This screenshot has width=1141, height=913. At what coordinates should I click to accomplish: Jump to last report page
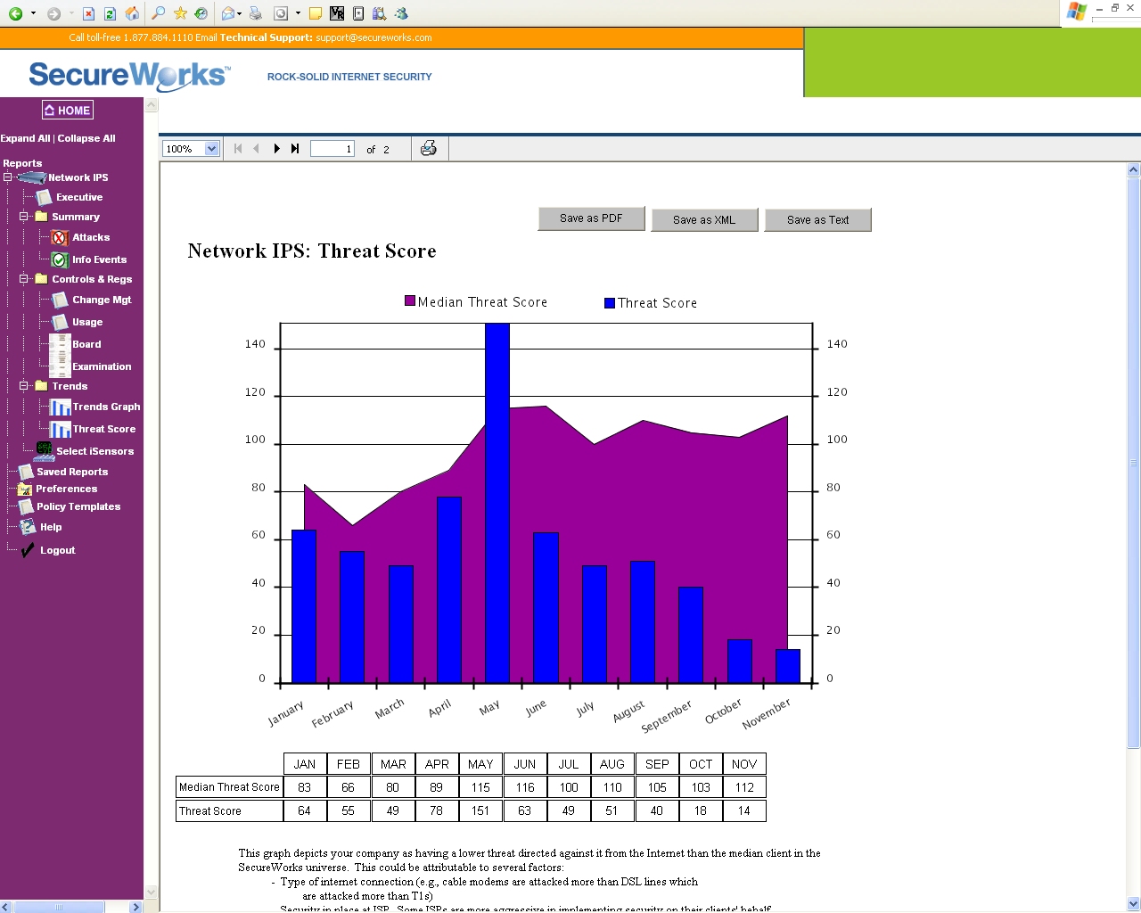tap(295, 149)
